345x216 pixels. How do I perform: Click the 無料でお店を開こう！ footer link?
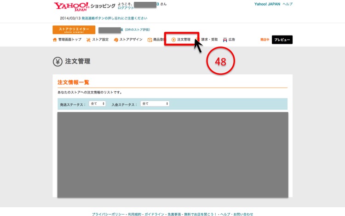point(201,214)
